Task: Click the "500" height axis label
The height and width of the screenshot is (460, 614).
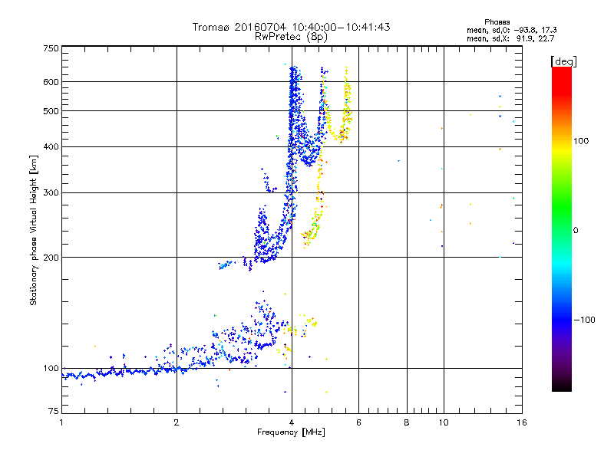Action: pyautogui.click(x=51, y=111)
